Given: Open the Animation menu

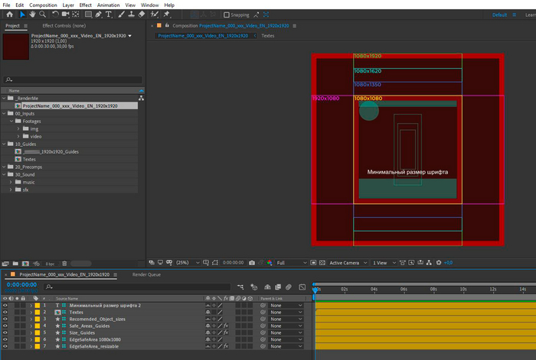Looking at the screenshot, I should [107, 5].
